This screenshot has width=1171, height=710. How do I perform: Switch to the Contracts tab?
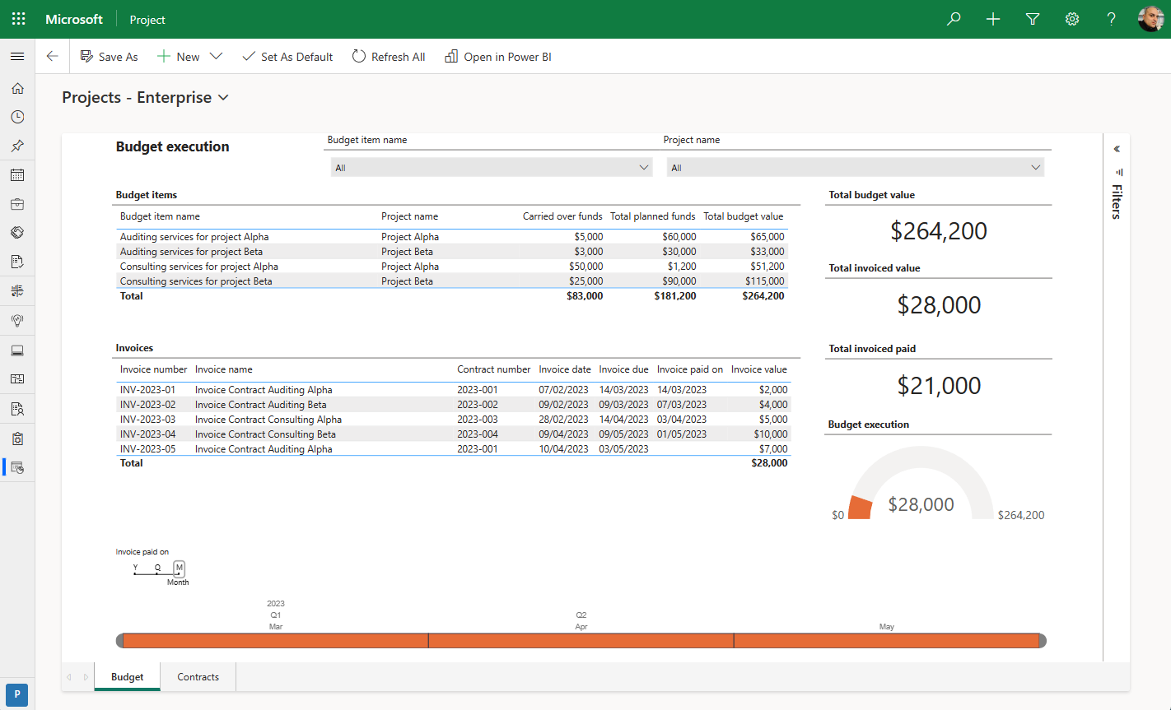(x=198, y=677)
